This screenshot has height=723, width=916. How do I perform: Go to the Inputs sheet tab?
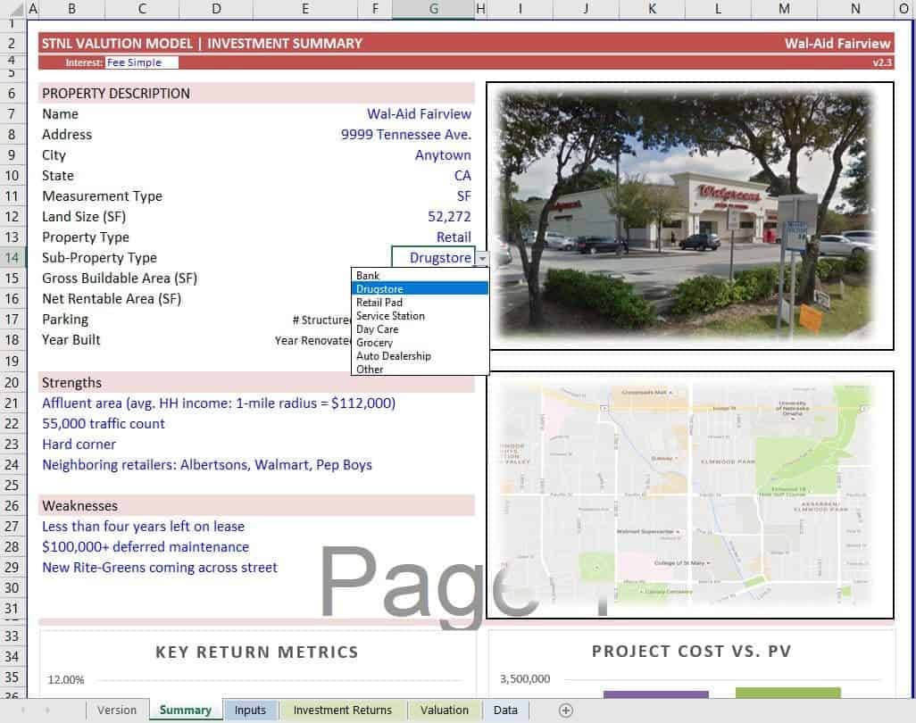pyautogui.click(x=250, y=711)
